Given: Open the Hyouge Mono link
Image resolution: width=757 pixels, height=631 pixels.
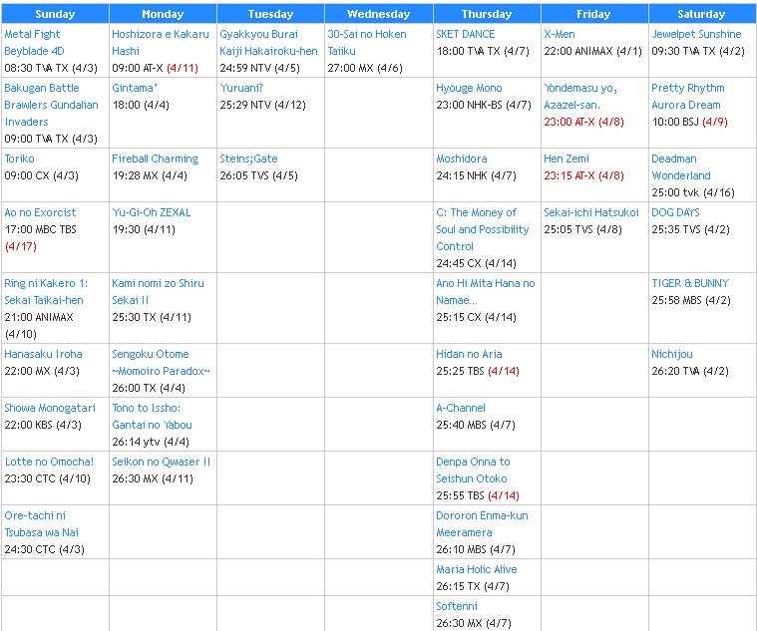Looking at the screenshot, I should [x=469, y=89].
